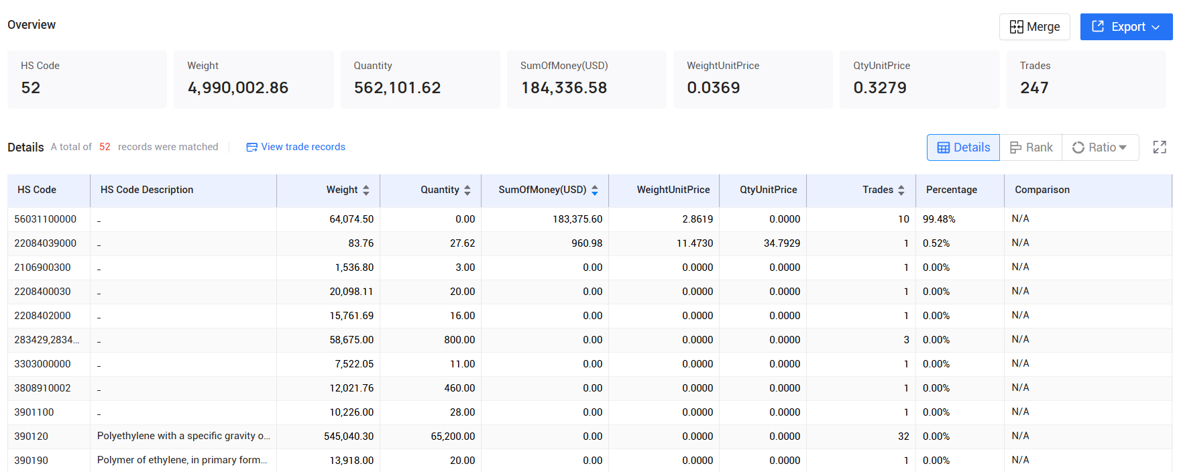Click the 960.98 money value

point(587,243)
